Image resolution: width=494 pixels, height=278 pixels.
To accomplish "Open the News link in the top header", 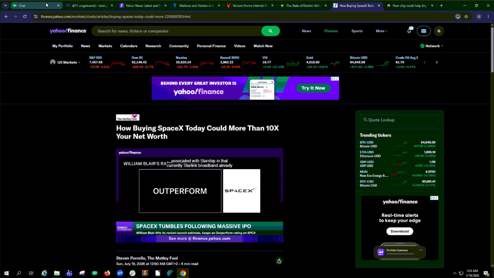I will pyautogui.click(x=306, y=31).
